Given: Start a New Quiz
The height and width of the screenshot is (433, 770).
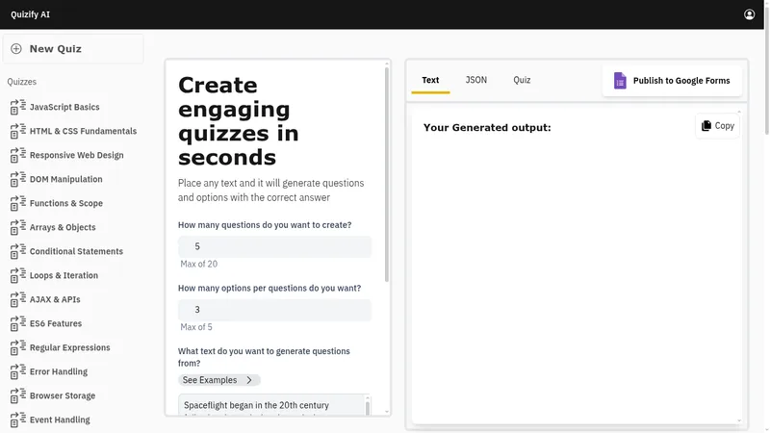Looking at the screenshot, I should pos(73,49).
